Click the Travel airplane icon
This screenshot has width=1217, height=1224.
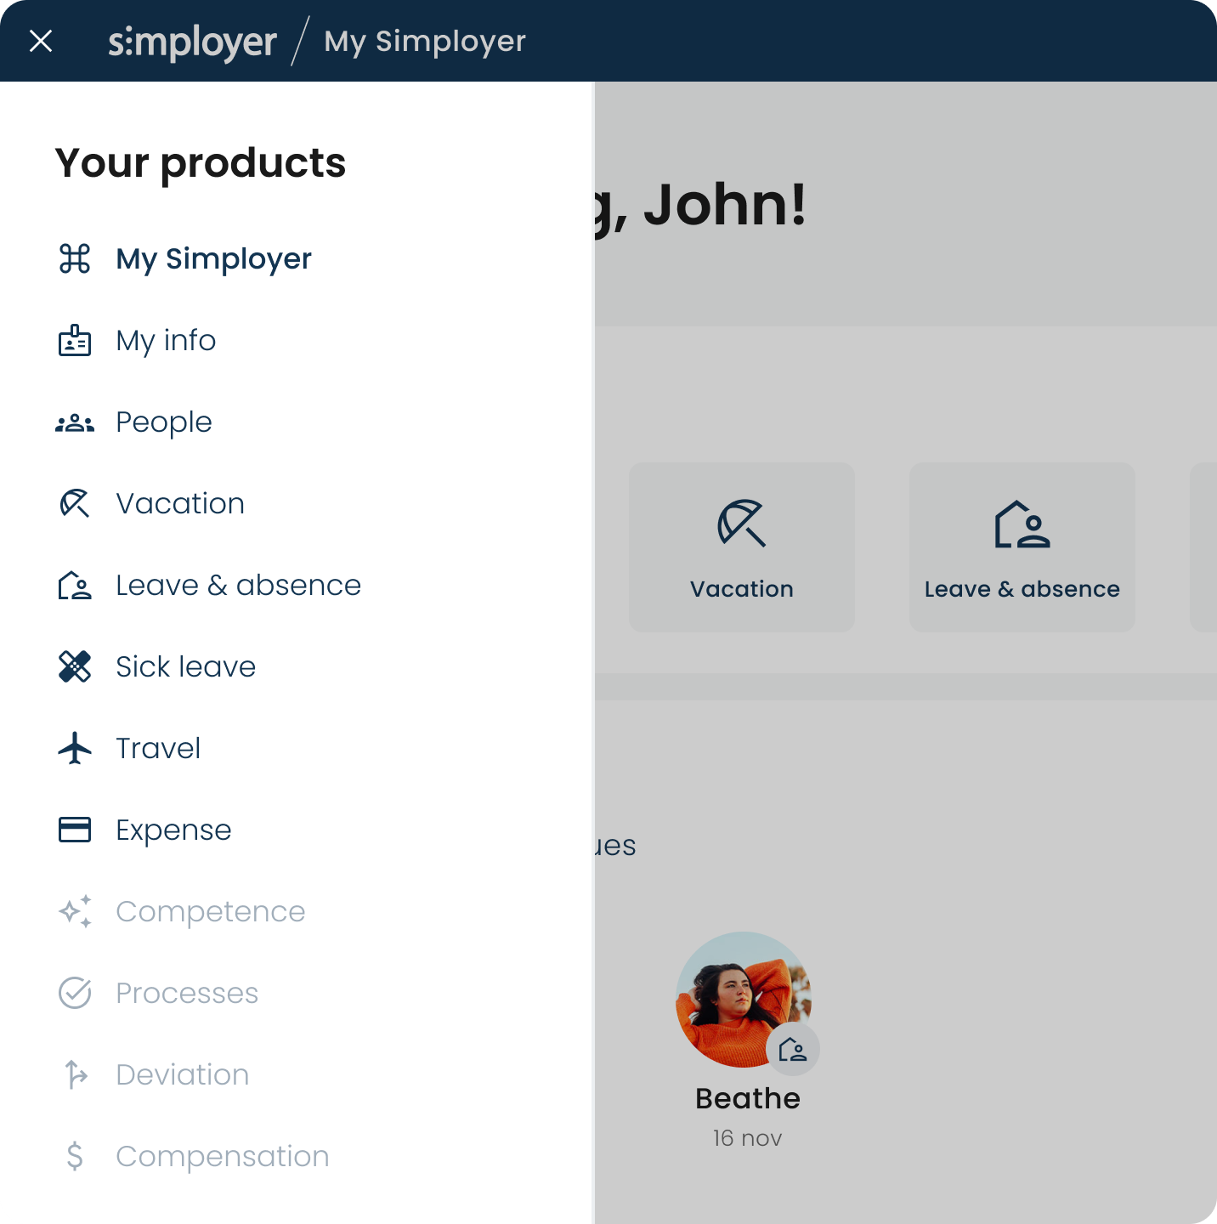click(x=75, y=748)
